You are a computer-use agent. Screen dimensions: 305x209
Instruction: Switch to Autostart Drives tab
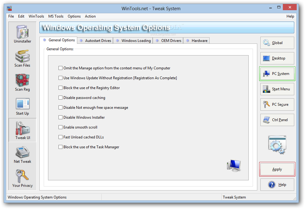coord(95,41)
